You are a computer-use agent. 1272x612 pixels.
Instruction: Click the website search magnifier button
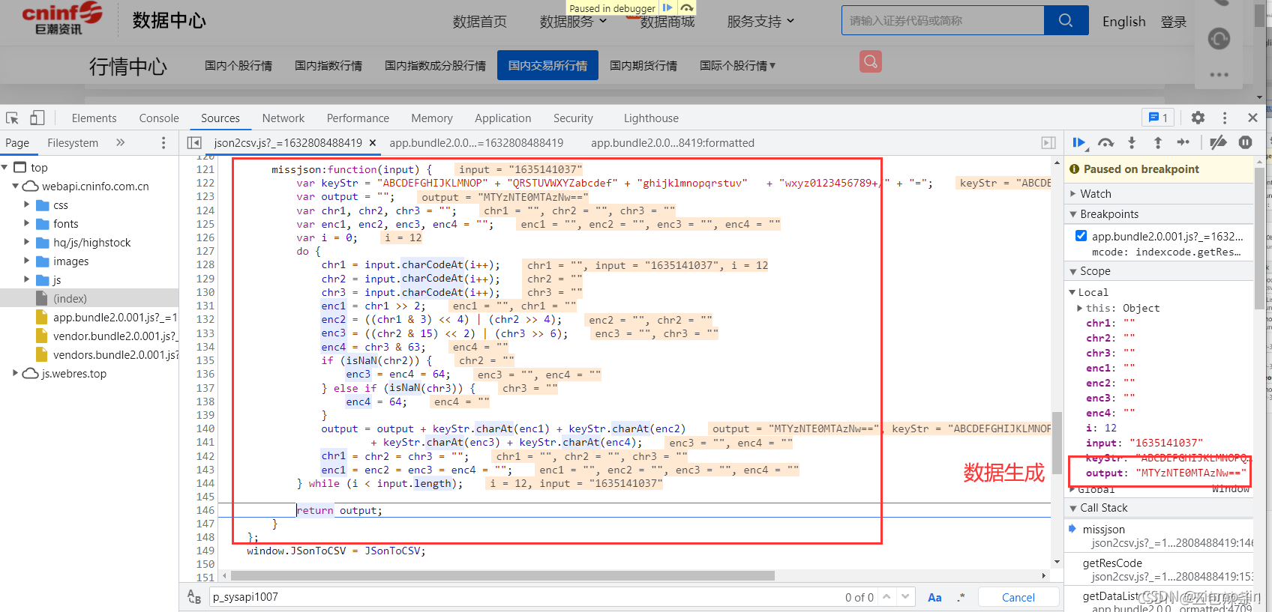pyautogui.click(x=1066, y=20)
